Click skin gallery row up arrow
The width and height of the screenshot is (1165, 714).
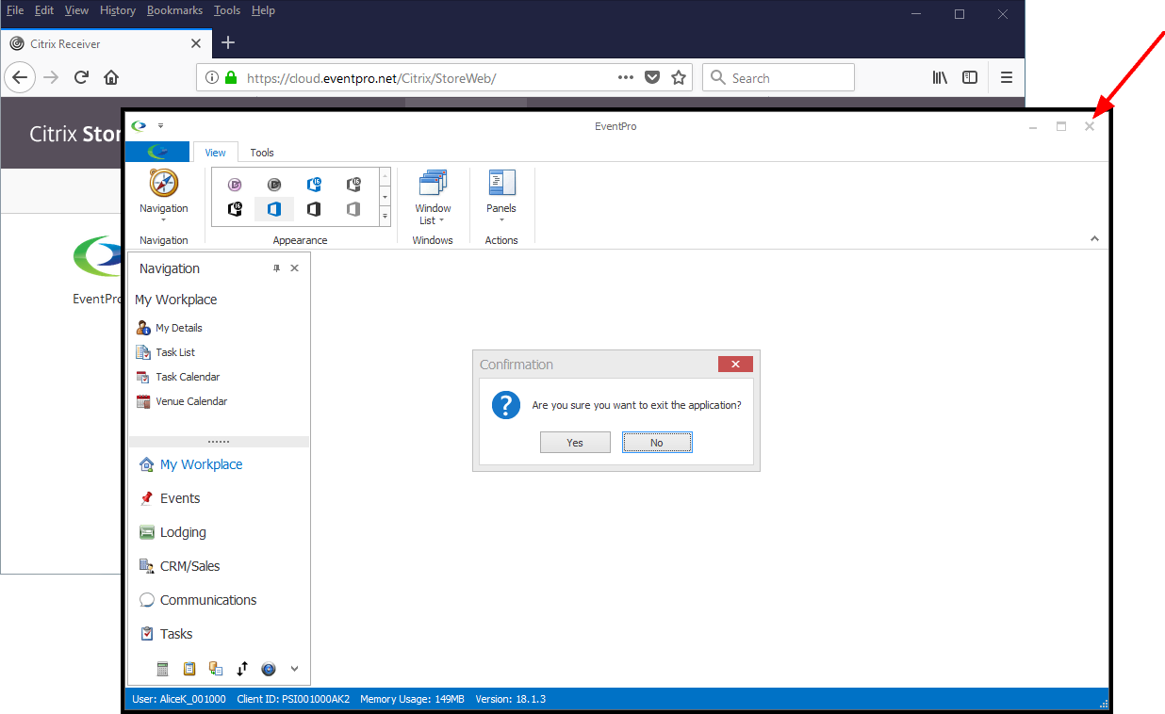385,177
